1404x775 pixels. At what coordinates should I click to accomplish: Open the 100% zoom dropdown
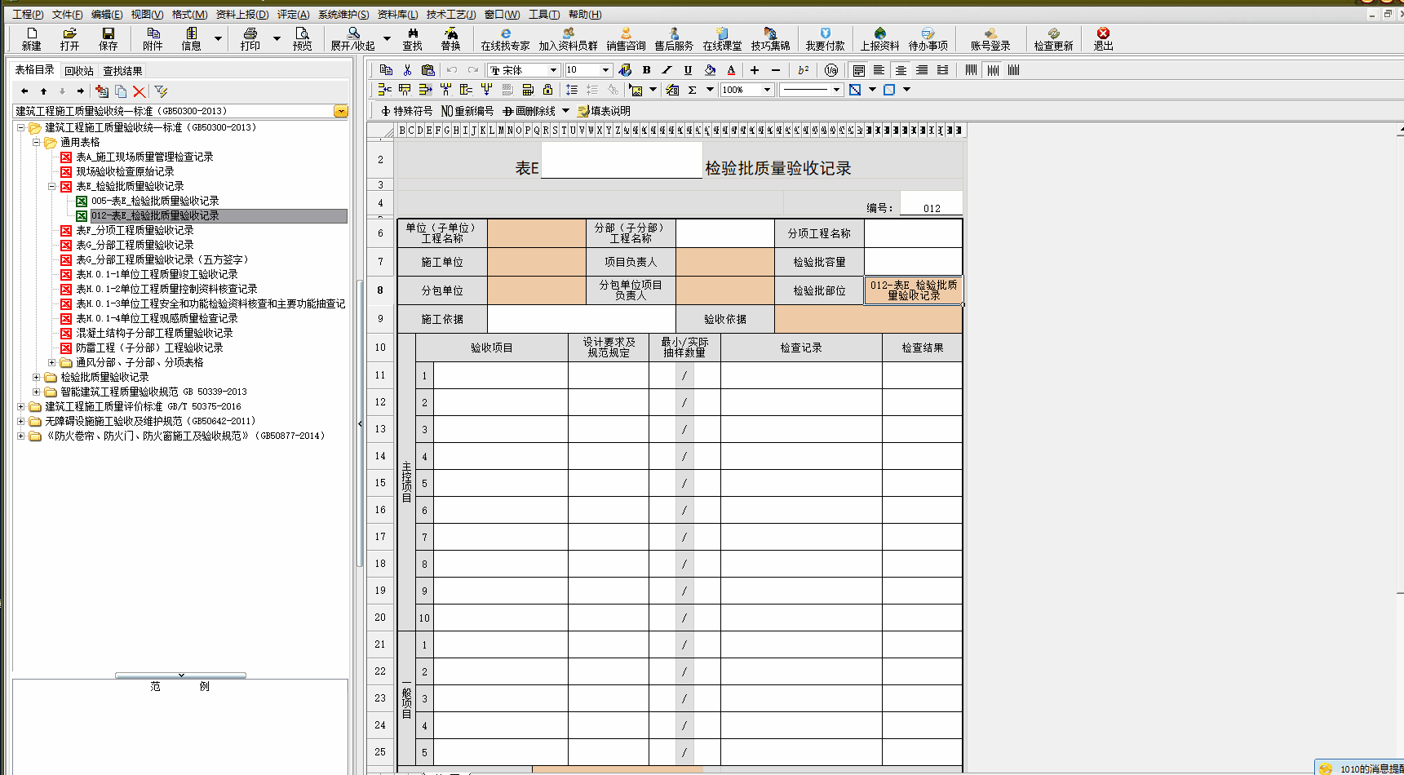767,90
